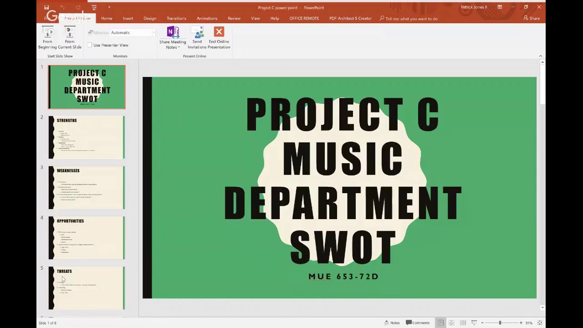Fit slide to current window
Viewport: 583px width, 328px height.
coord(540,323)
